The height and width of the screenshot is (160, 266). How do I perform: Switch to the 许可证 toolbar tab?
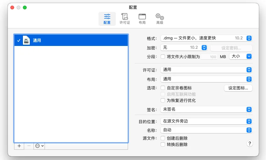125,19
